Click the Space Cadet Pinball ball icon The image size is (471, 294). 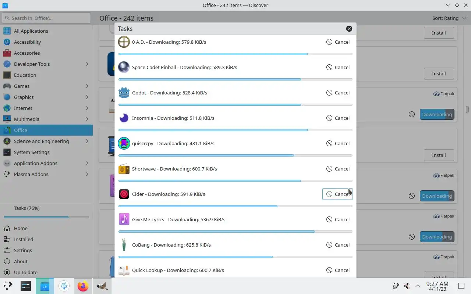tap(124, 67)
